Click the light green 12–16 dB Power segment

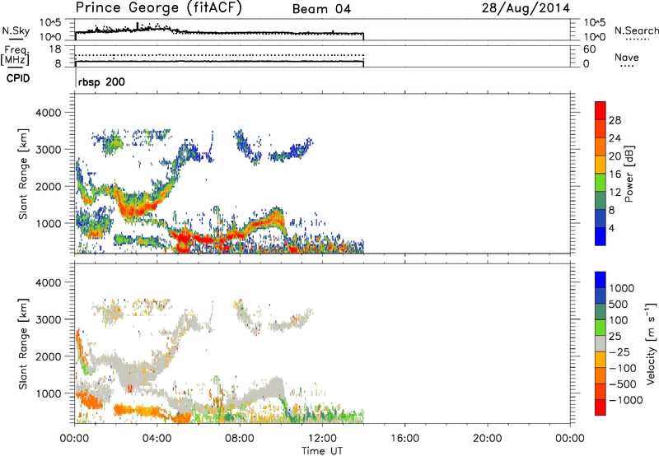point(601,182)
